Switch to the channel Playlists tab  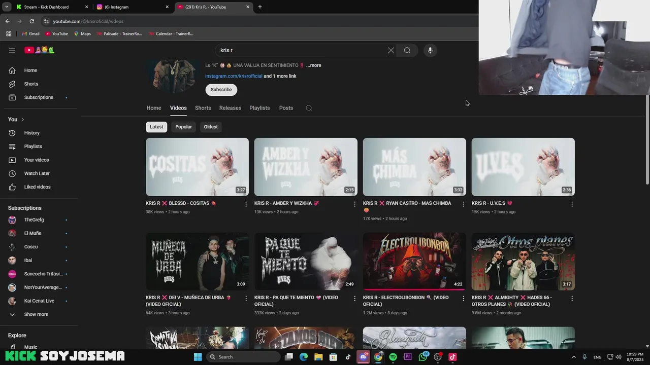point(259,108)
